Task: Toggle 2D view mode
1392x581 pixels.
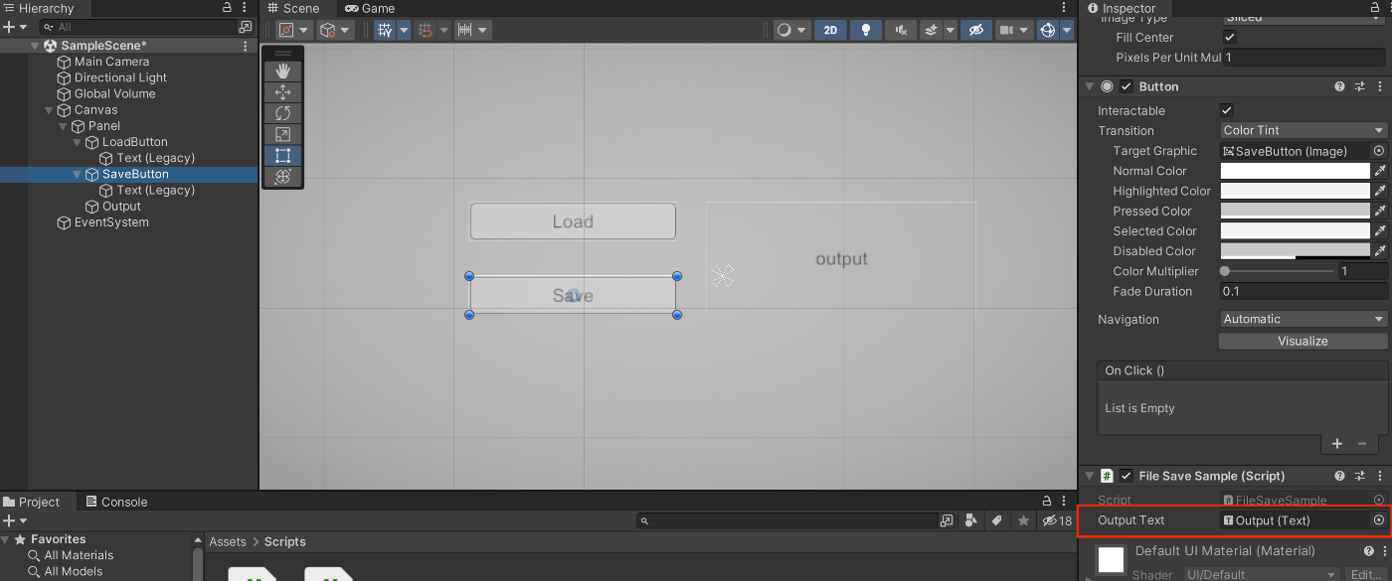Action: click(830, 30)
